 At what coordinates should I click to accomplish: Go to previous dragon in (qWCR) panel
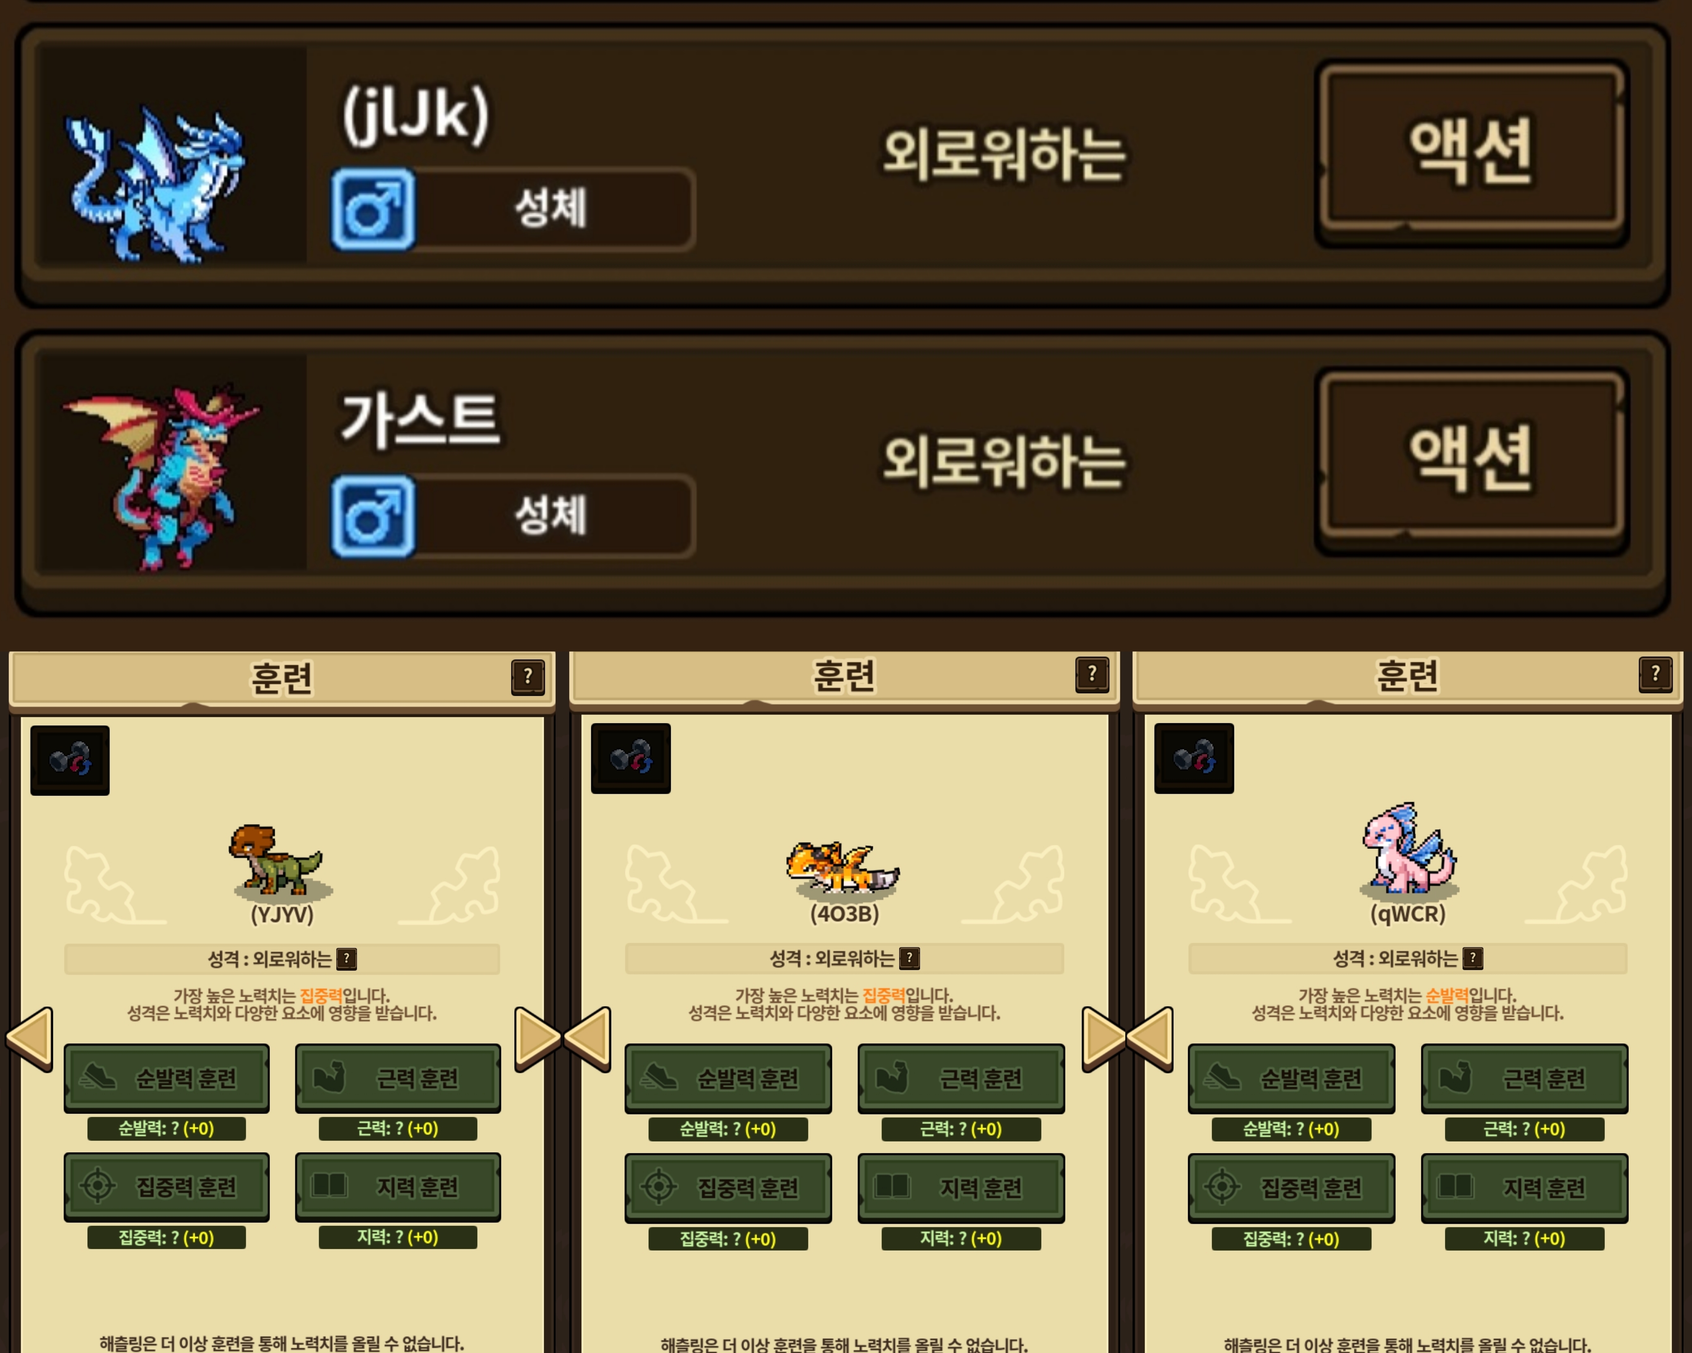[x=1150, y=1039]
